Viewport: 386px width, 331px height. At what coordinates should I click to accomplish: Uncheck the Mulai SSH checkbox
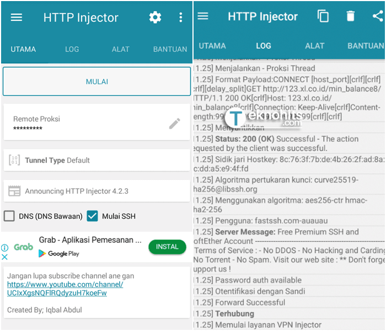coord(92,216)
